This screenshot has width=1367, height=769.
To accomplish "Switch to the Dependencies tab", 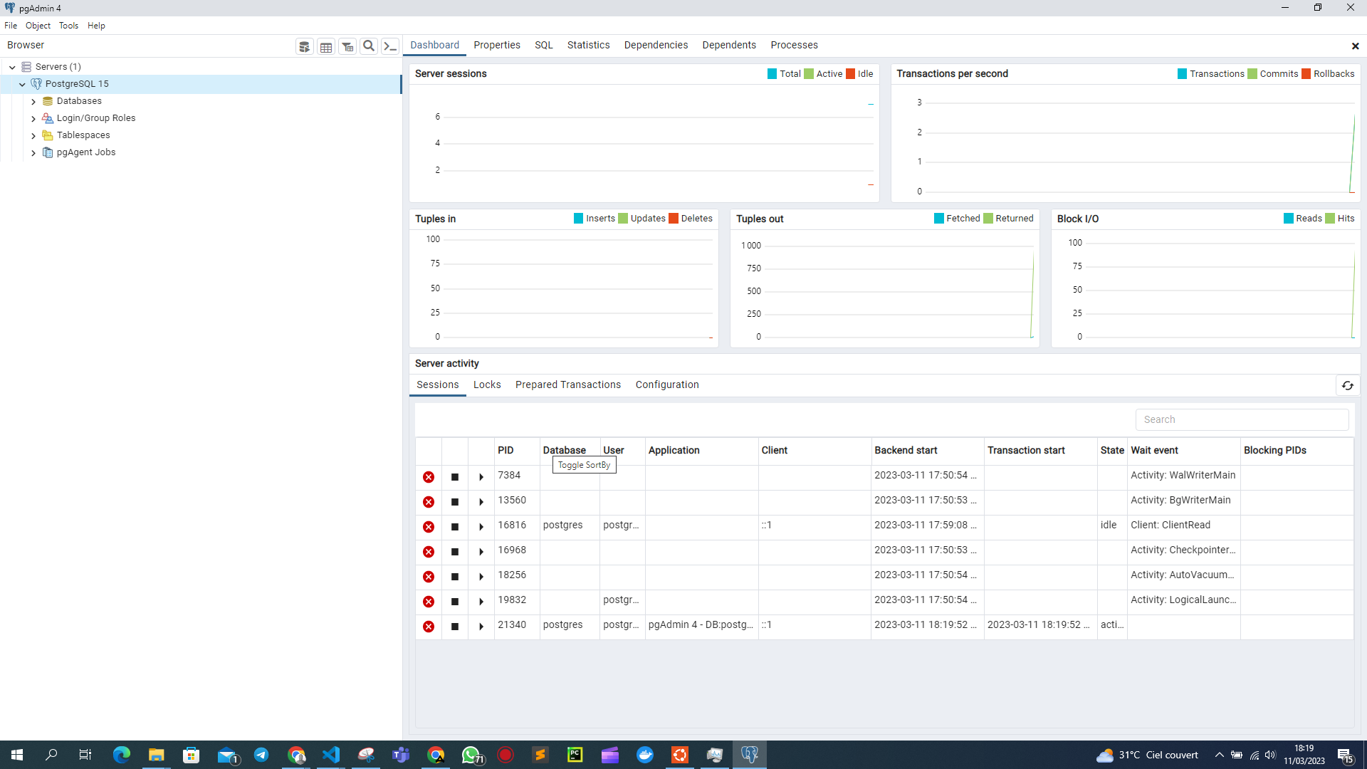I will tap(656, 45).
